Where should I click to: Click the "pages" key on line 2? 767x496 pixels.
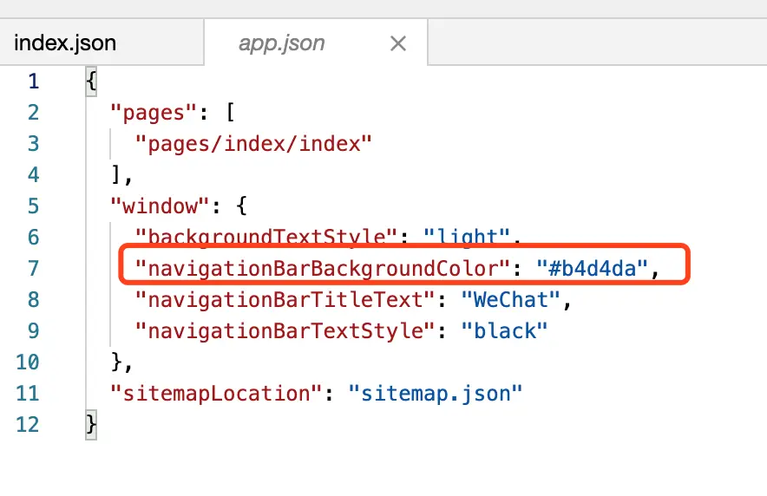pos(153,113)
